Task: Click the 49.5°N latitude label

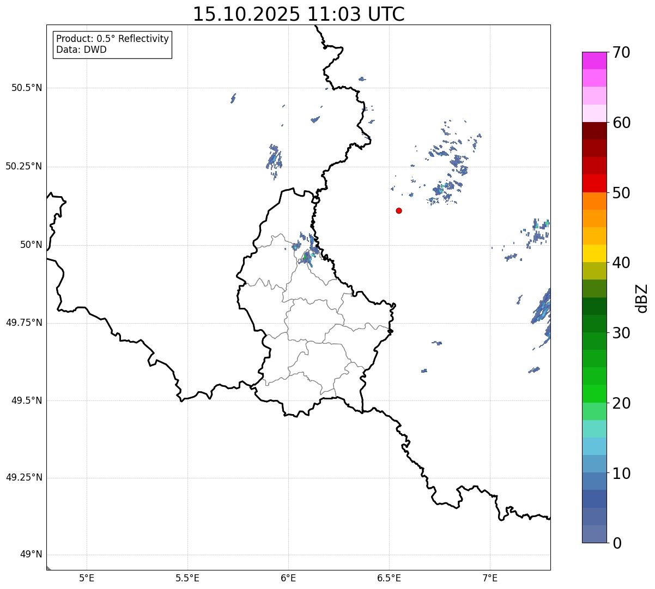Action: (26, 400)
